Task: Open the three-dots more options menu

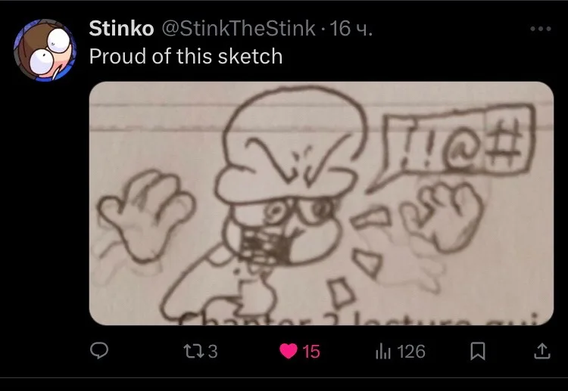Action: click(541, 29)
